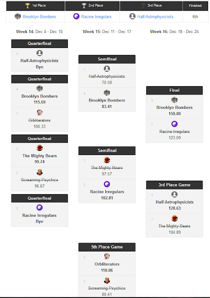Select the Week 14 Dec 4 - Dec 10 header

[39, 32]
